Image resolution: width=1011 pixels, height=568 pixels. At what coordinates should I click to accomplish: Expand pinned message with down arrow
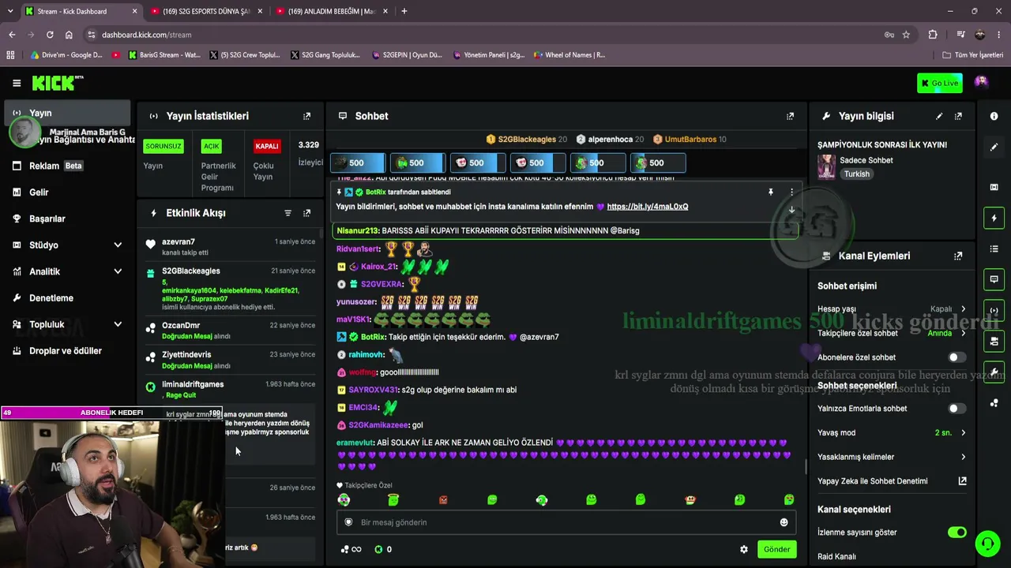[791, 210]
